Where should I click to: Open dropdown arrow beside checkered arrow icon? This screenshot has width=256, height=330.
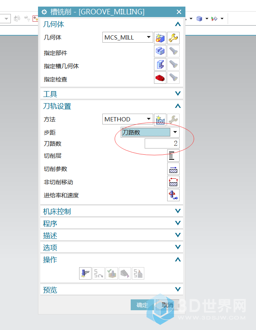point(222,19)
